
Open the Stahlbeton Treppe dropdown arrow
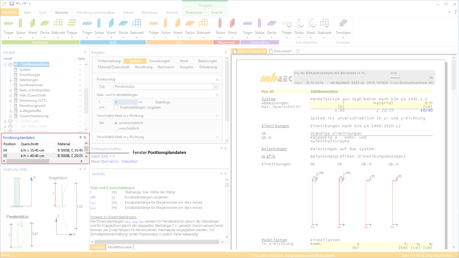click(72, 37)
